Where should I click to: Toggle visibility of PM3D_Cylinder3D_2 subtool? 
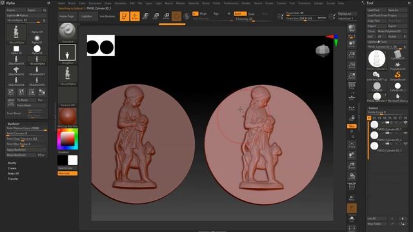click(x=405, y=133)
